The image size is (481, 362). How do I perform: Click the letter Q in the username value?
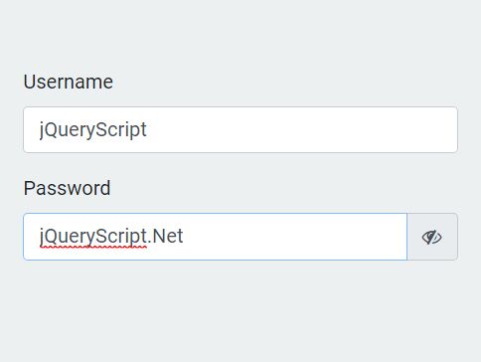click(51, 129)
